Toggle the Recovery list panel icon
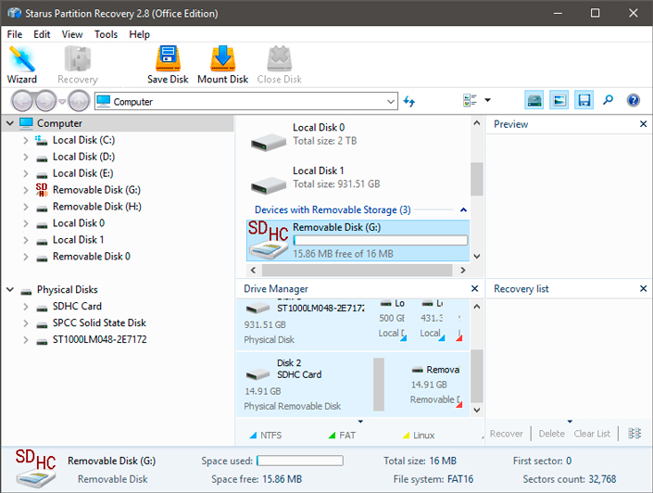Image resolution: width=653 pixels, height=493 pixels. pyautogui.click(x=584, y=100)
